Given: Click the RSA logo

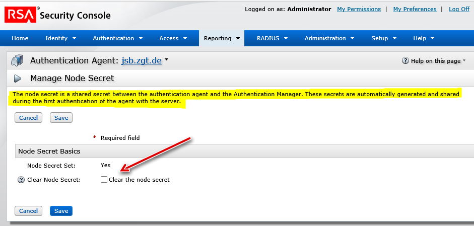Looking at the screenshot, I should 20,15.
